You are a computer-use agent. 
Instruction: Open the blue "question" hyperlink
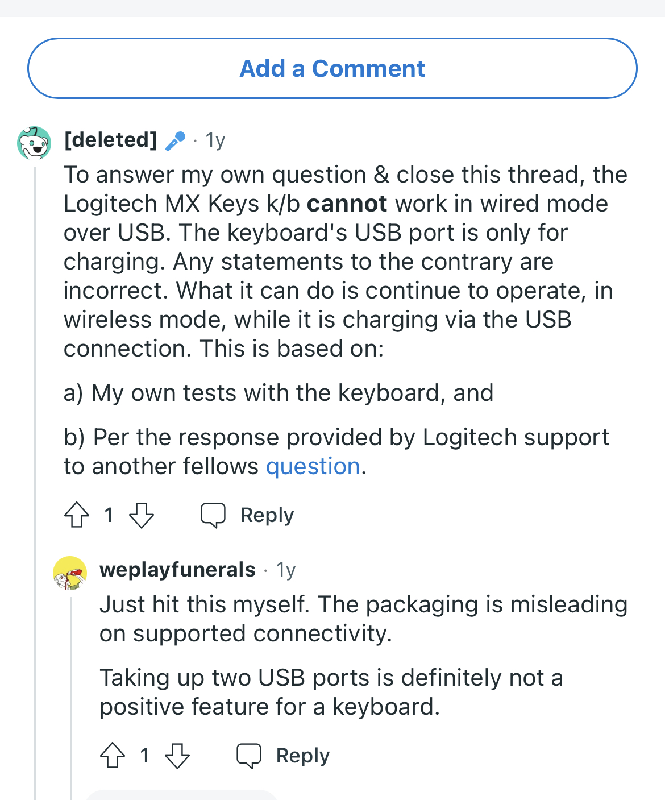[x=313, y=466]
